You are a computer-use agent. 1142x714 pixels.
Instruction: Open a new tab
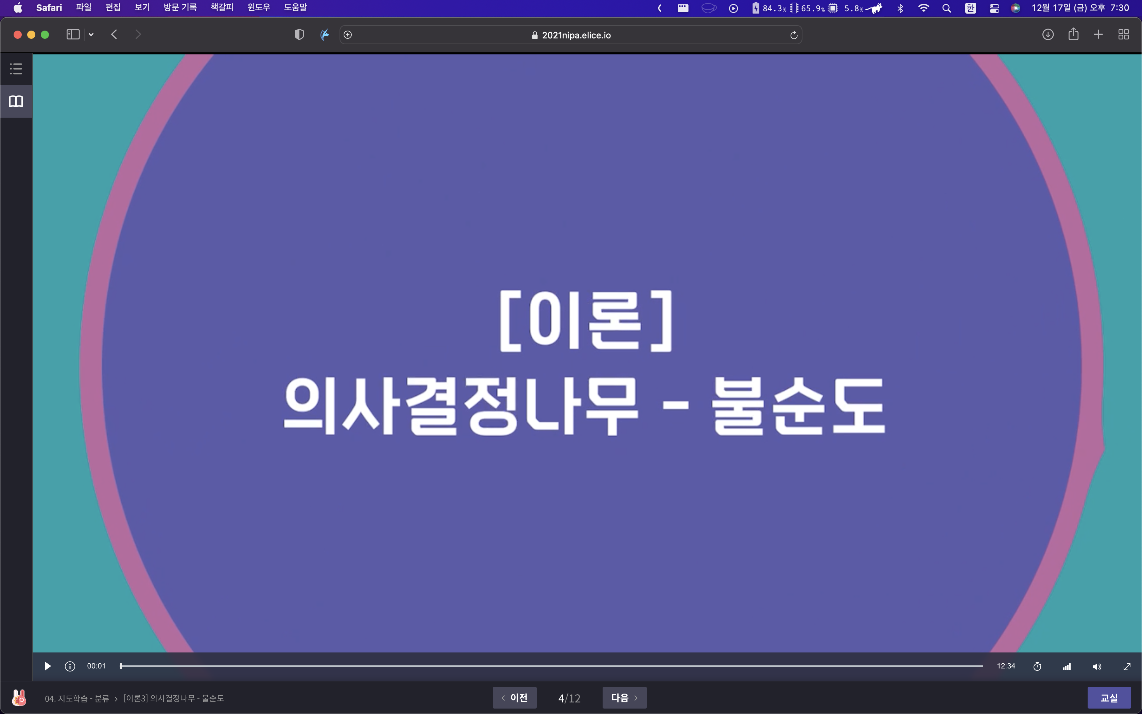[1098, 34]
